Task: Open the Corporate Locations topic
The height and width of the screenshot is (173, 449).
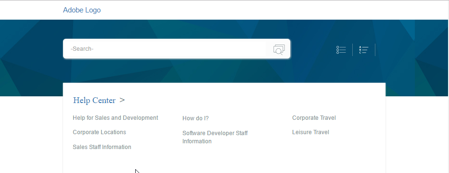Action: point(99,132)
